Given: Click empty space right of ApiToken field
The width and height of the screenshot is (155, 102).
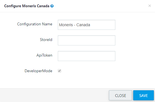Looking at the screenshot, I should coord(134,56).
